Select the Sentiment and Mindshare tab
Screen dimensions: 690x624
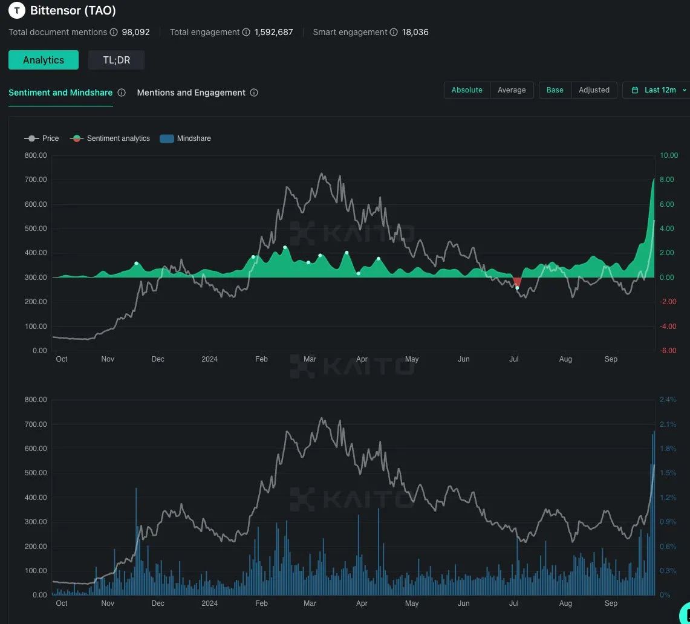(x=60, y=93)
